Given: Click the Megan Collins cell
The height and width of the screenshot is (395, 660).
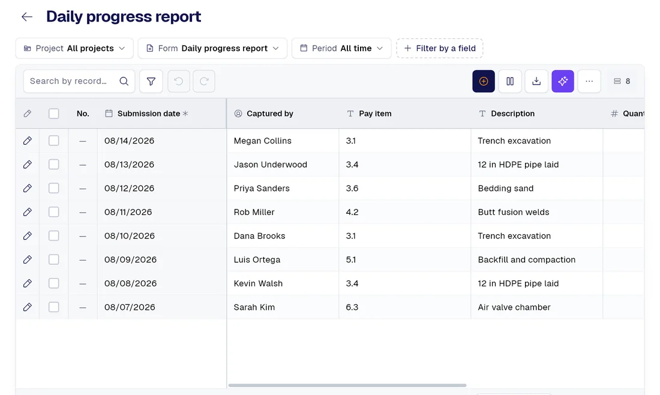Looking at the screenshot, I should point(283,140).
